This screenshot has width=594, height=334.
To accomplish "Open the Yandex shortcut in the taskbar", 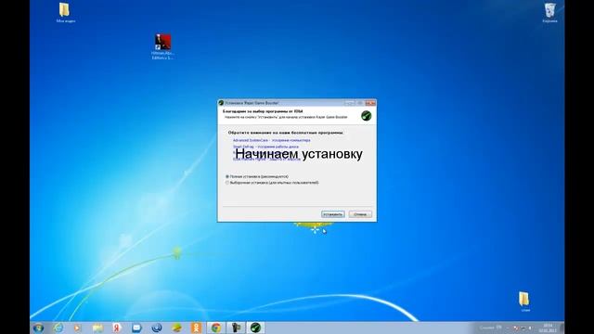I will click(117, 328).
